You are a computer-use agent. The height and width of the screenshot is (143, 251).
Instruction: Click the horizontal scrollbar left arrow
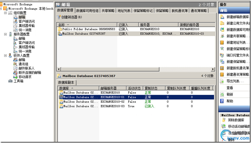click(x=59, y=69)
